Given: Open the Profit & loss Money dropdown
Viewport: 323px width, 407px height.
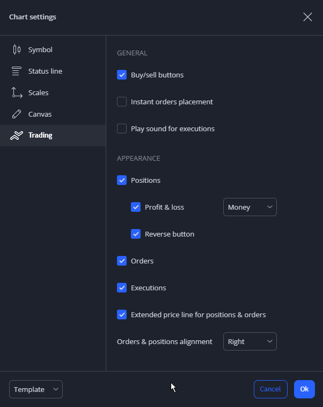Looking at the screenshot, I should (x=250, y=207).
